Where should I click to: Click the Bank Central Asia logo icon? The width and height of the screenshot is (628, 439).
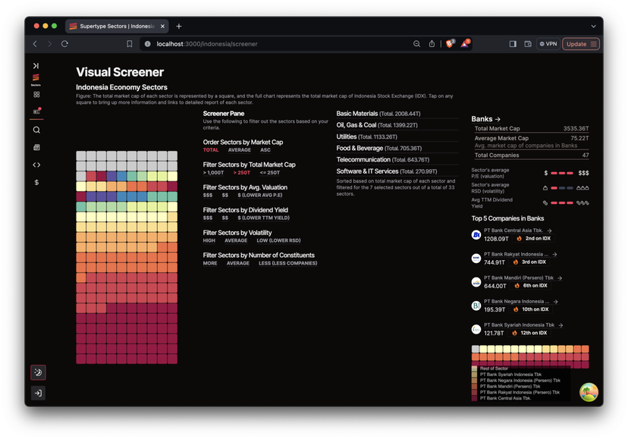tap(476, 235)
